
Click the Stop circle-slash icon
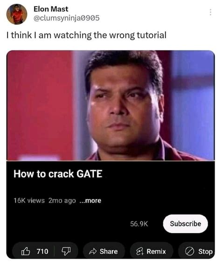point(189,251)
